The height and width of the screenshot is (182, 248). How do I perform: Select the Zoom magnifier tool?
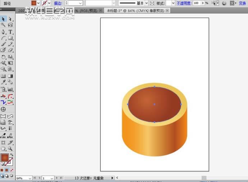coord(10,148)
